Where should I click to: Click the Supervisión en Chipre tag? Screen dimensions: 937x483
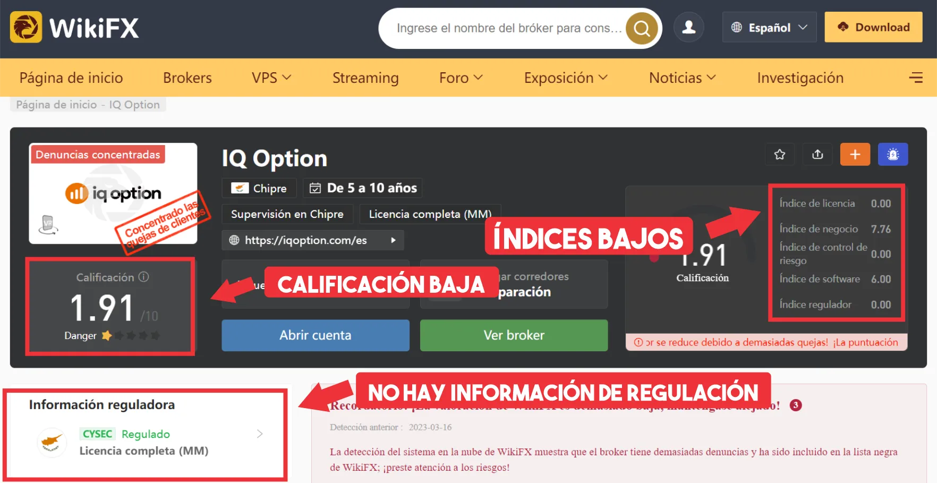click(287, 214)
